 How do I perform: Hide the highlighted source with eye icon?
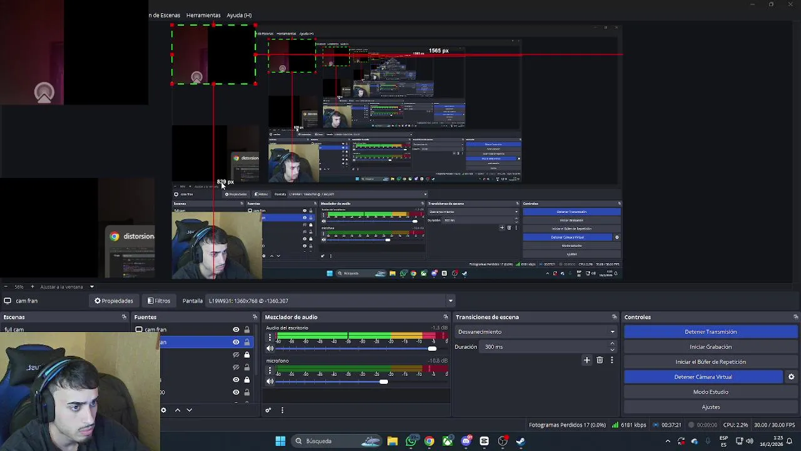point(236,342)
